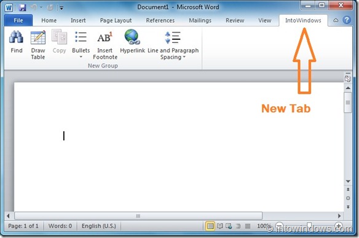Expand the Bullets dropdown arrow

(x=81, y=57)
